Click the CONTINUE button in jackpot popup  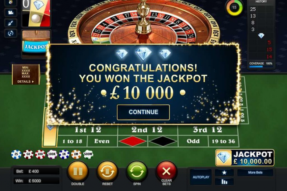[x=143, y=112]
